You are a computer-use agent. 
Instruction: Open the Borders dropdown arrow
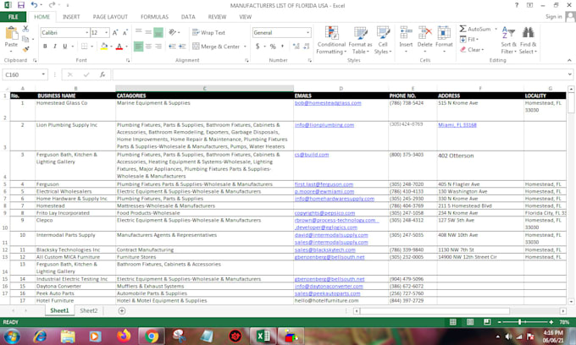(91, 47)
